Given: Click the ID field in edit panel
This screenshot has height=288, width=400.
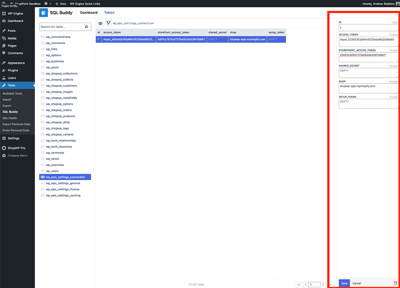Looking at the screenshot, I should pos(368,28).
